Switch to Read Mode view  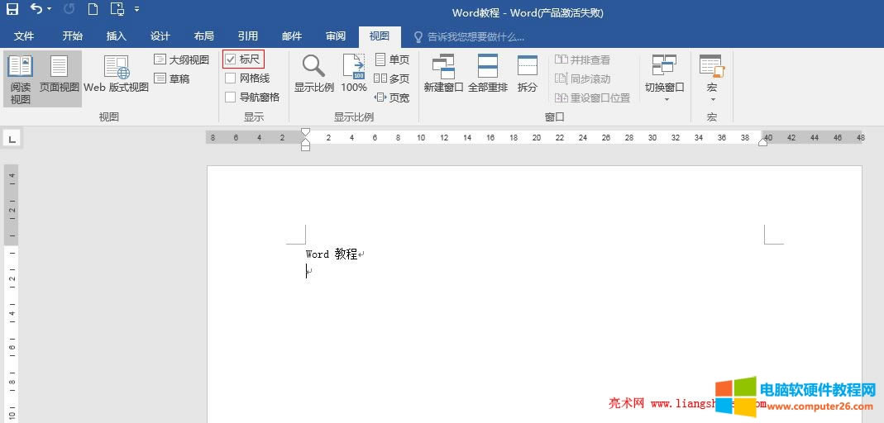(x=21, y=79)
